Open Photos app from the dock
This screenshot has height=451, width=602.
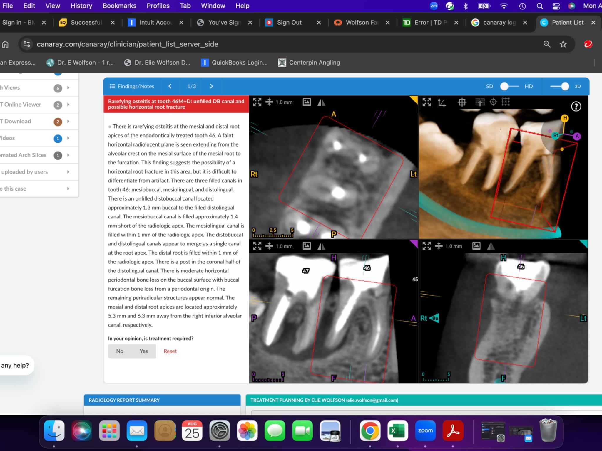[247, 431]
